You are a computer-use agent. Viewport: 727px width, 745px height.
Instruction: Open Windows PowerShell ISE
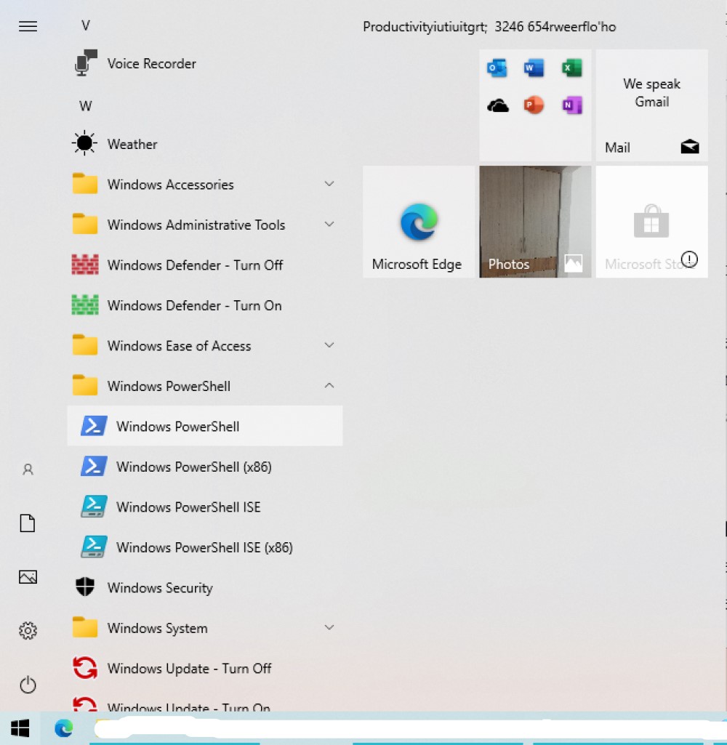205,507
